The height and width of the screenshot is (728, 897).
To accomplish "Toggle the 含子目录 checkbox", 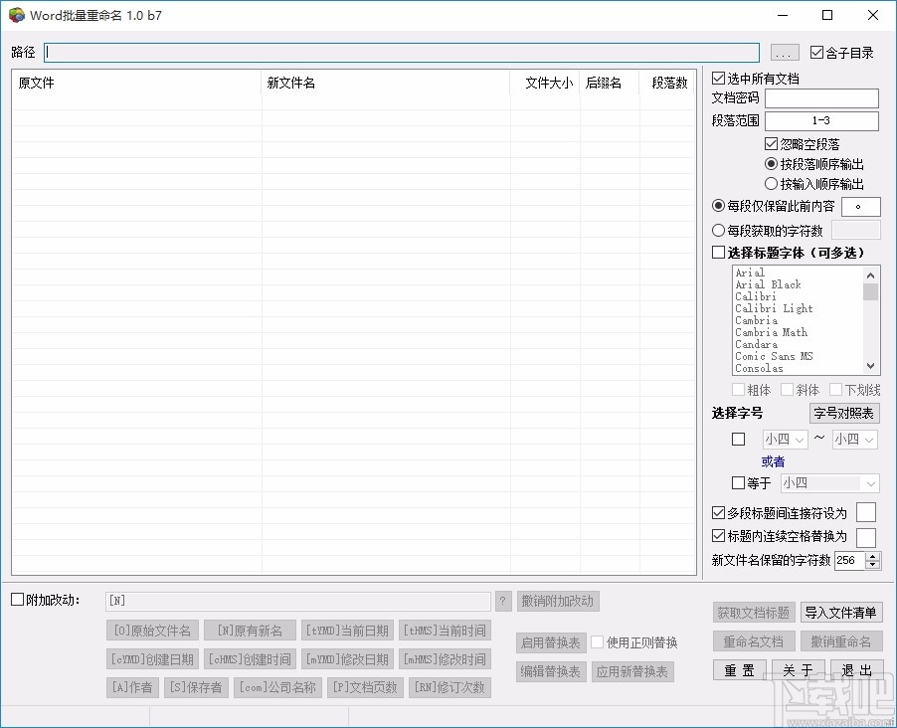I will click(x=817, y=52).
